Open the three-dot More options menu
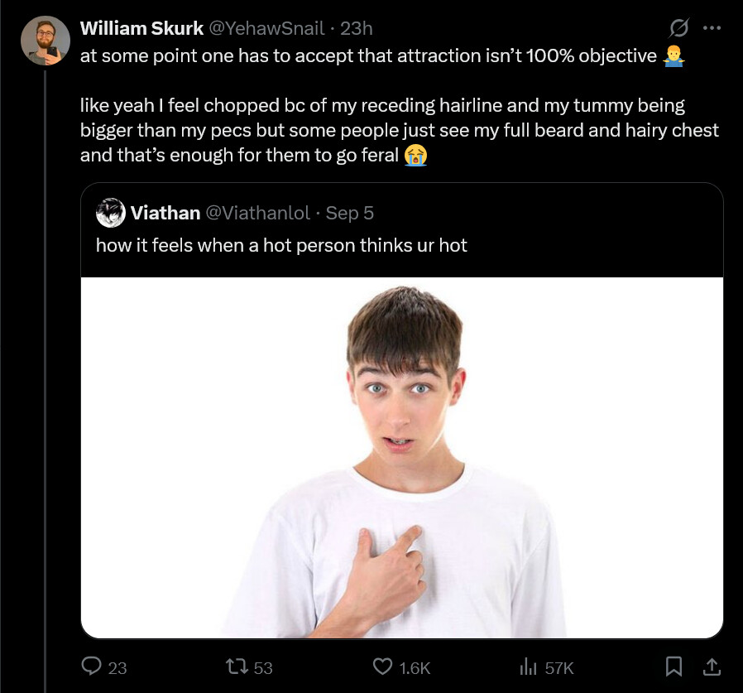This screenshot has height=693, width=743. (712, 28)
